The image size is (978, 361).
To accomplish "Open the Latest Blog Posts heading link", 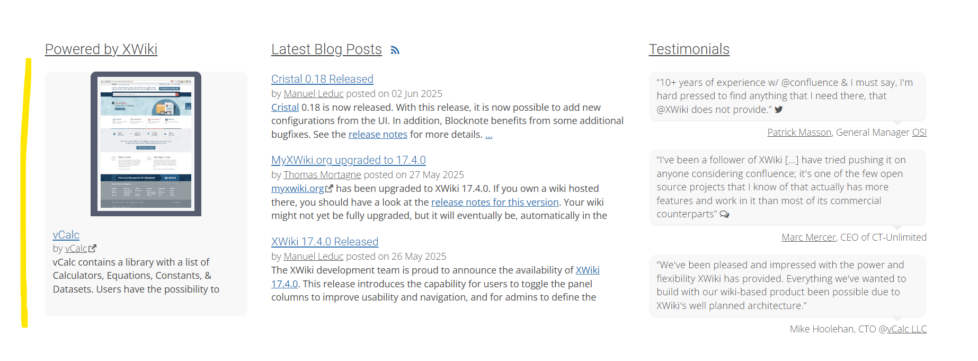I will 326,49.
